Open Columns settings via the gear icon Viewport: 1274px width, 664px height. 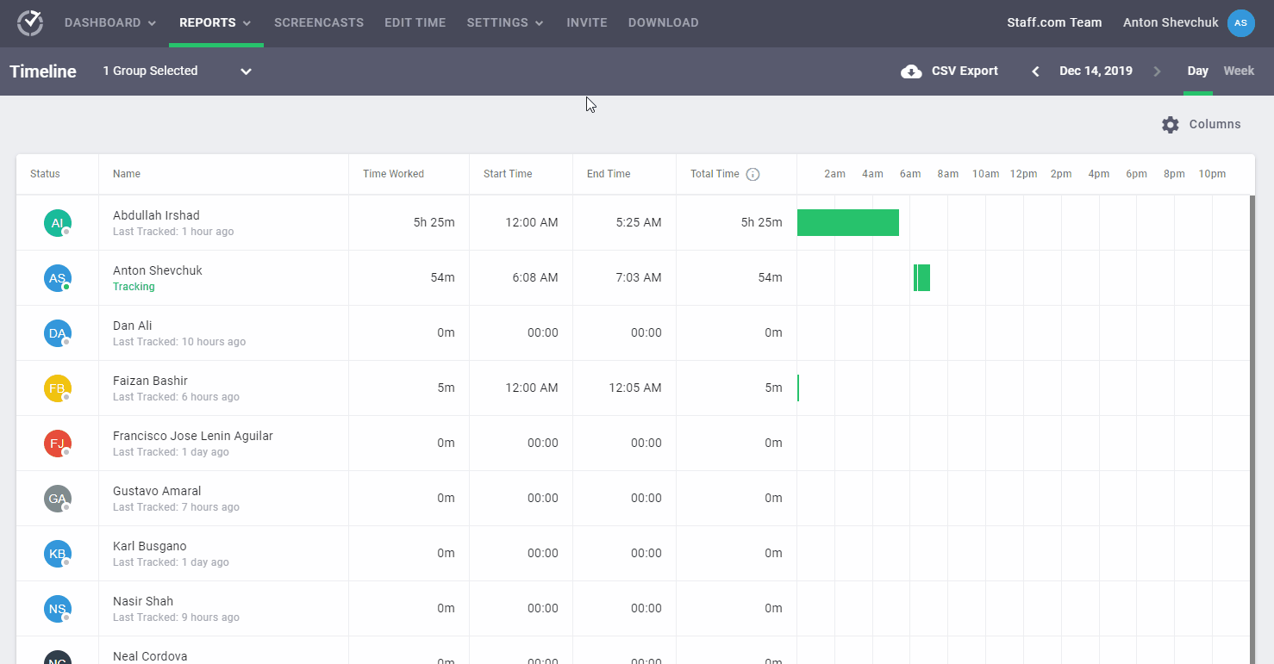[1170, 124]
